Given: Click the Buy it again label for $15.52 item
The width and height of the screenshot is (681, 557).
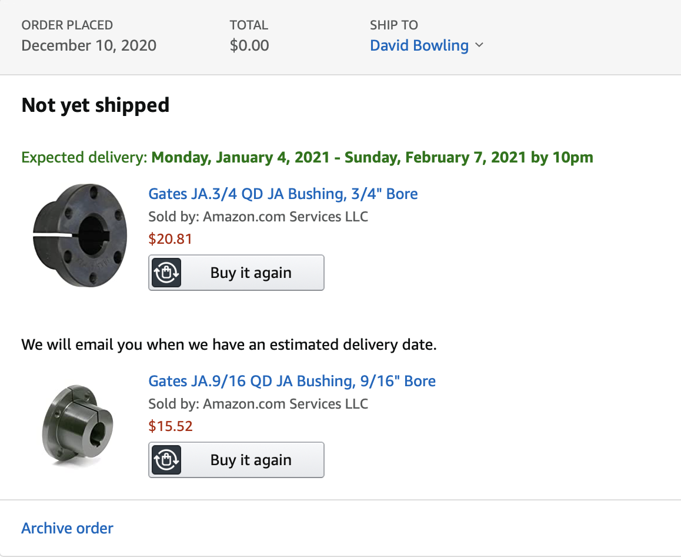Looking at the screenshot, I should [x=251, y=460].
